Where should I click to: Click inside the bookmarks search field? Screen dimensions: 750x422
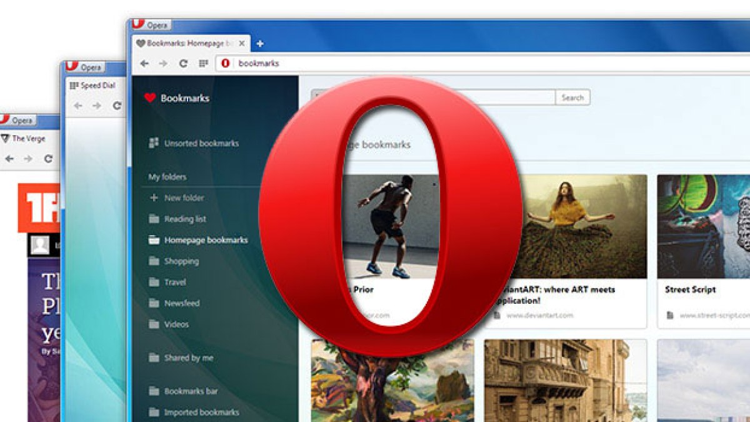[x=433, y=98]
